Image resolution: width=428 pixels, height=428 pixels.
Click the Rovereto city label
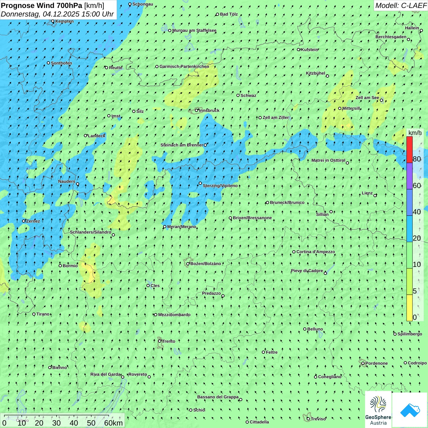(138, 374)
